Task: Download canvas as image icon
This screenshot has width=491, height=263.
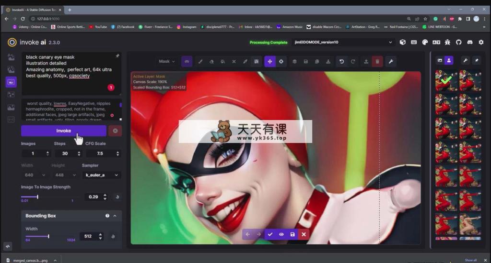Action: pos(328,62)
